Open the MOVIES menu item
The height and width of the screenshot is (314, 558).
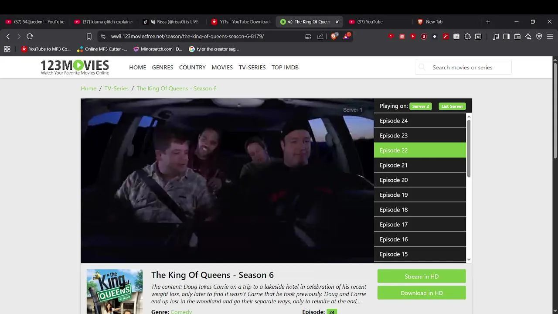click(x=222, y=68)
